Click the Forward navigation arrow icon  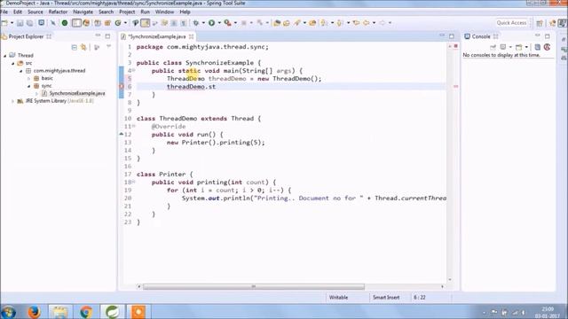pyautogui.click(x=383, y=23)
